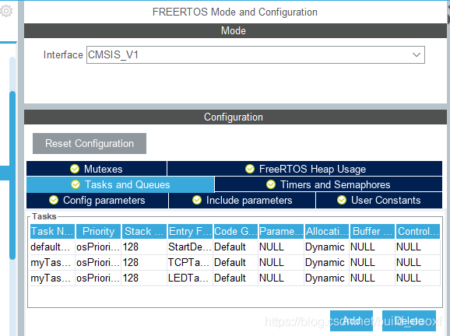The width and height of the screenshot is (450, 336).
Task: Click the Control Block NULL cell of LEDTa... row
Action: tap(418, 278)
